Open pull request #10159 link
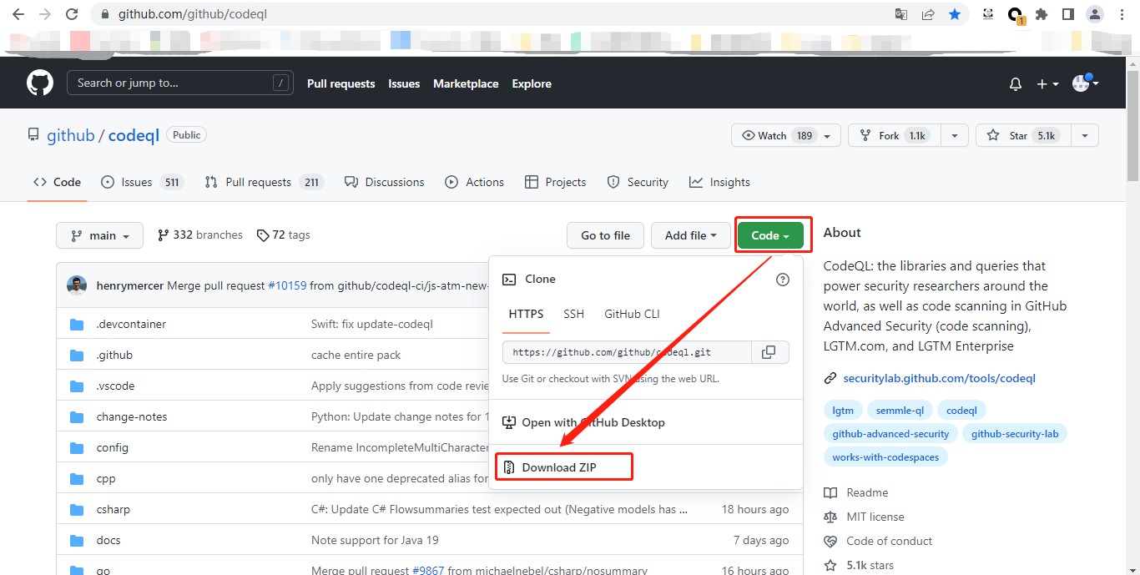Viewport: 1140px width, 575px height. [288, 285]
